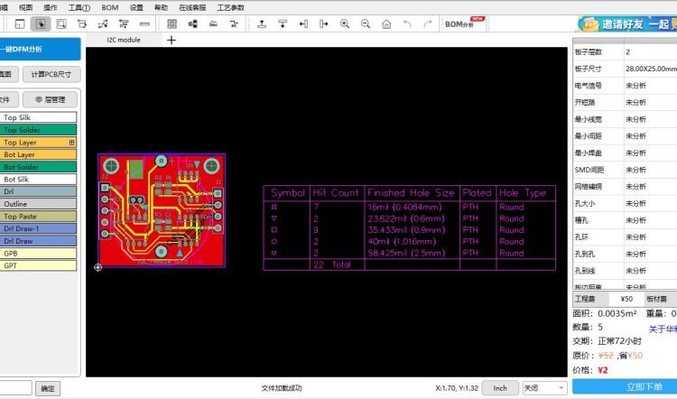This screenshot has width=677, height=399.
Task: Click the net trace tool icon
Action: tap(82, 24)
